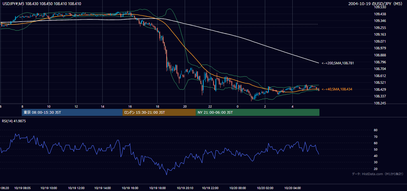Click price axis label 108.245
This screenshot has height=191, width=407.
click(x=380, y=103)
